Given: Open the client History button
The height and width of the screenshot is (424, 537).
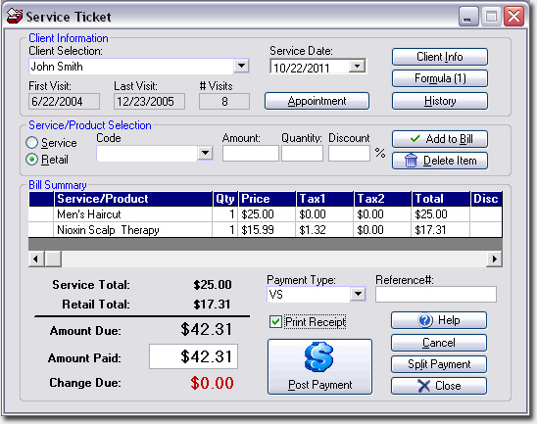Looking at the screenshot, I should [x=440, y=101].
